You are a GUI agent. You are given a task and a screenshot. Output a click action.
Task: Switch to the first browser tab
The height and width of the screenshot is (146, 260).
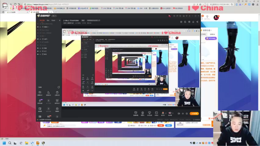[x=18, y=12]
